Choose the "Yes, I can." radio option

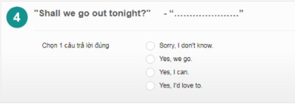coord(150,73)
